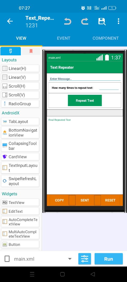Switch to the EVENT tab
This screenshot has width=127, height=282.
(63, 38)
